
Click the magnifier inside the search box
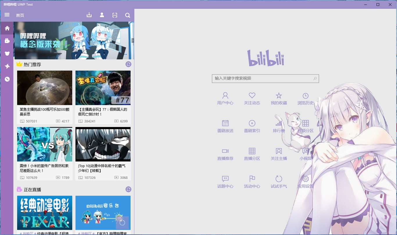point(315,78)
